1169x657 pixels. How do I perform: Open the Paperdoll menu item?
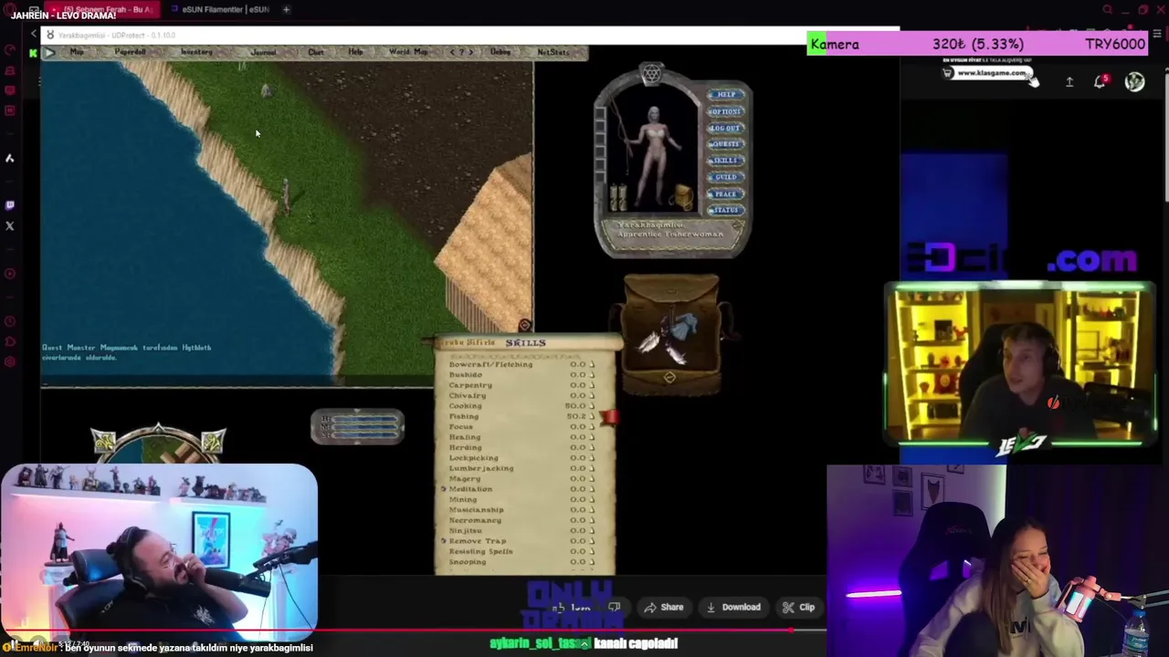pos(130,52)
